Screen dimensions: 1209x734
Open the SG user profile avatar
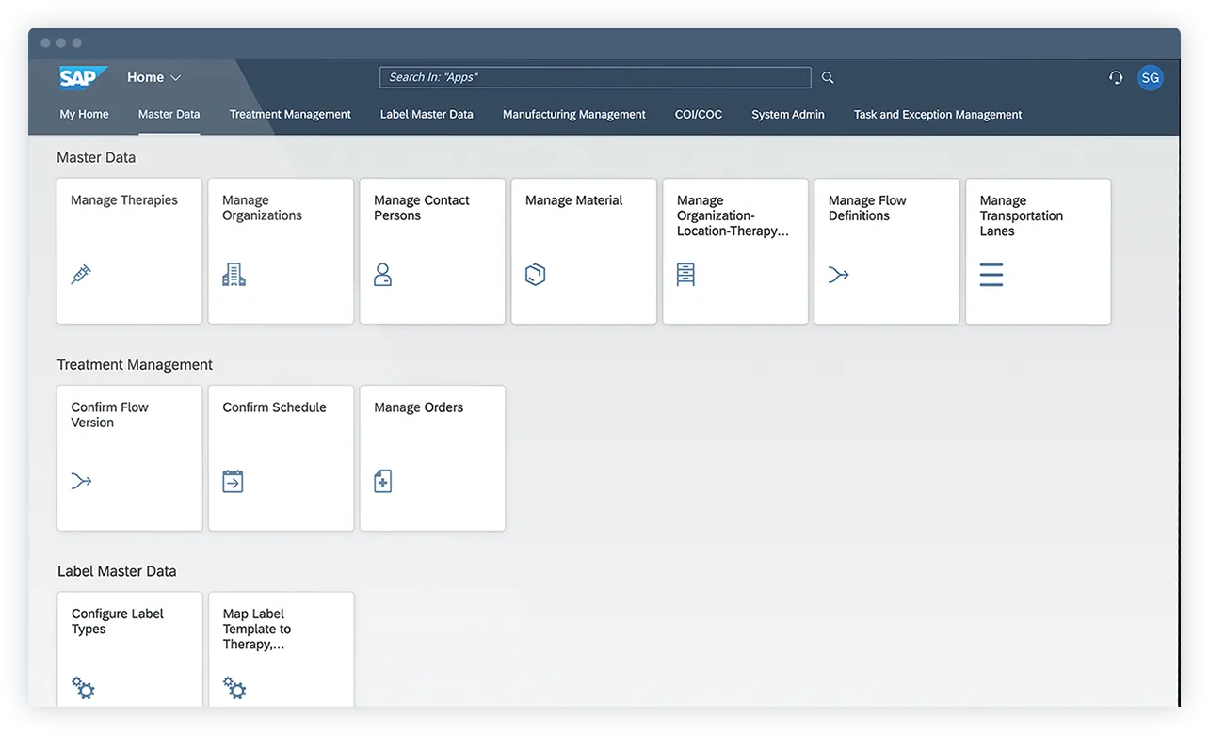click(x=1150, y=77)
